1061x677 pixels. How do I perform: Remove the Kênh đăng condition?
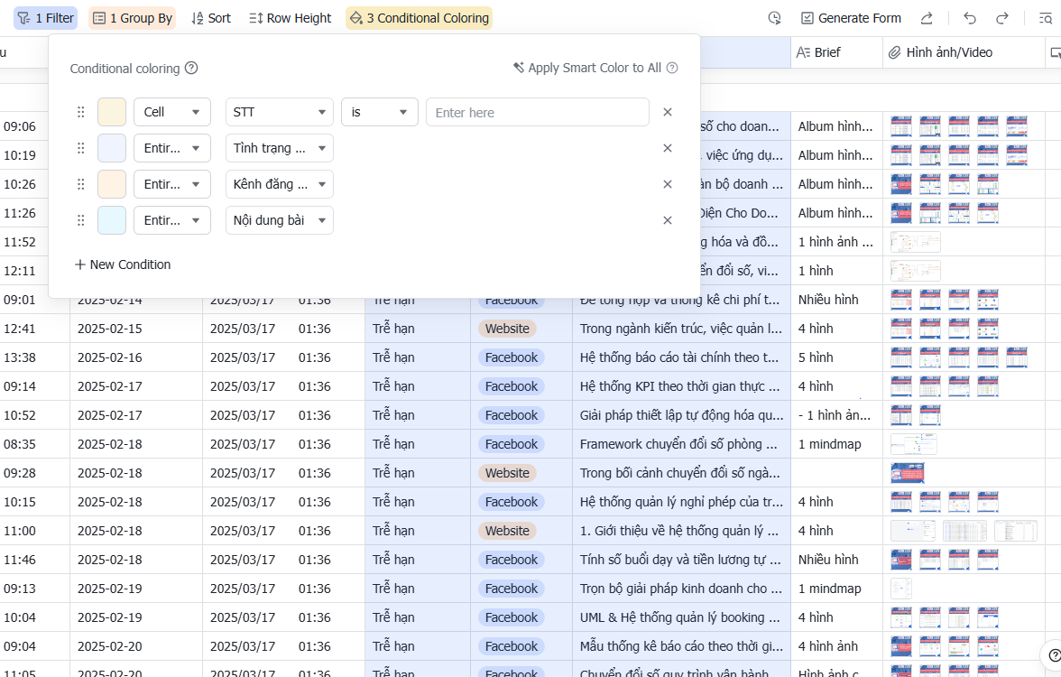click(x=668, y=184)
